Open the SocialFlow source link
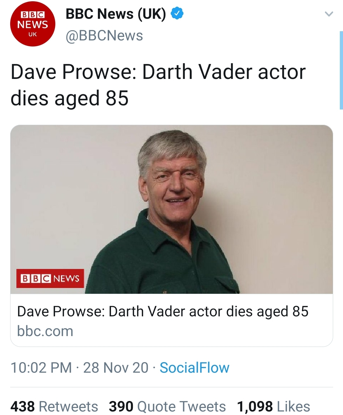 (194, 368)
